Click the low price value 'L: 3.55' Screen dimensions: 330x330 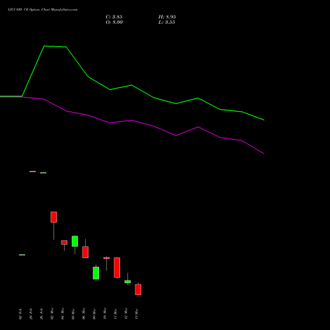(x=167, y=22)
